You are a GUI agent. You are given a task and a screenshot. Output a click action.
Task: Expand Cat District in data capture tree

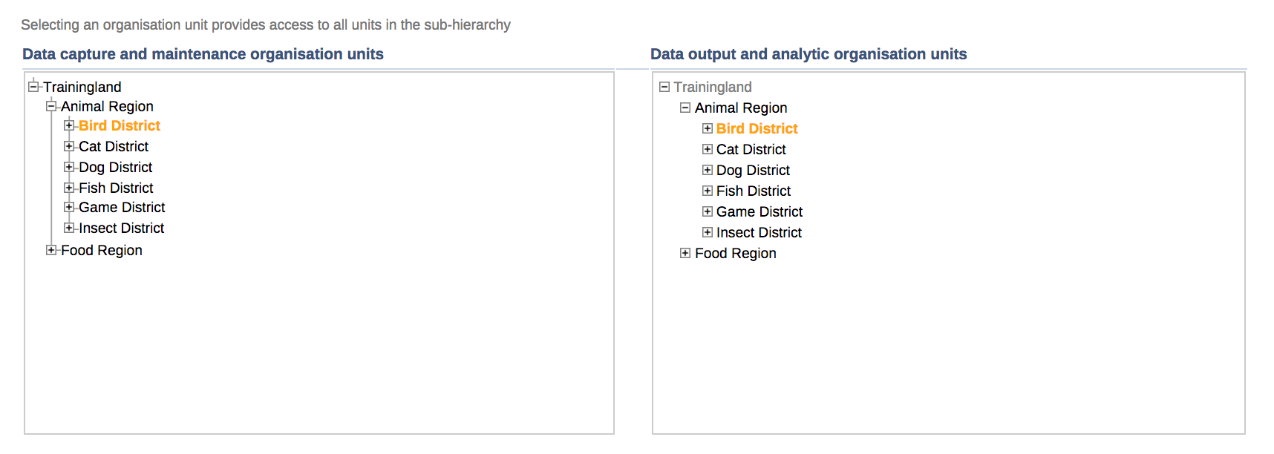tap(69, 146)
